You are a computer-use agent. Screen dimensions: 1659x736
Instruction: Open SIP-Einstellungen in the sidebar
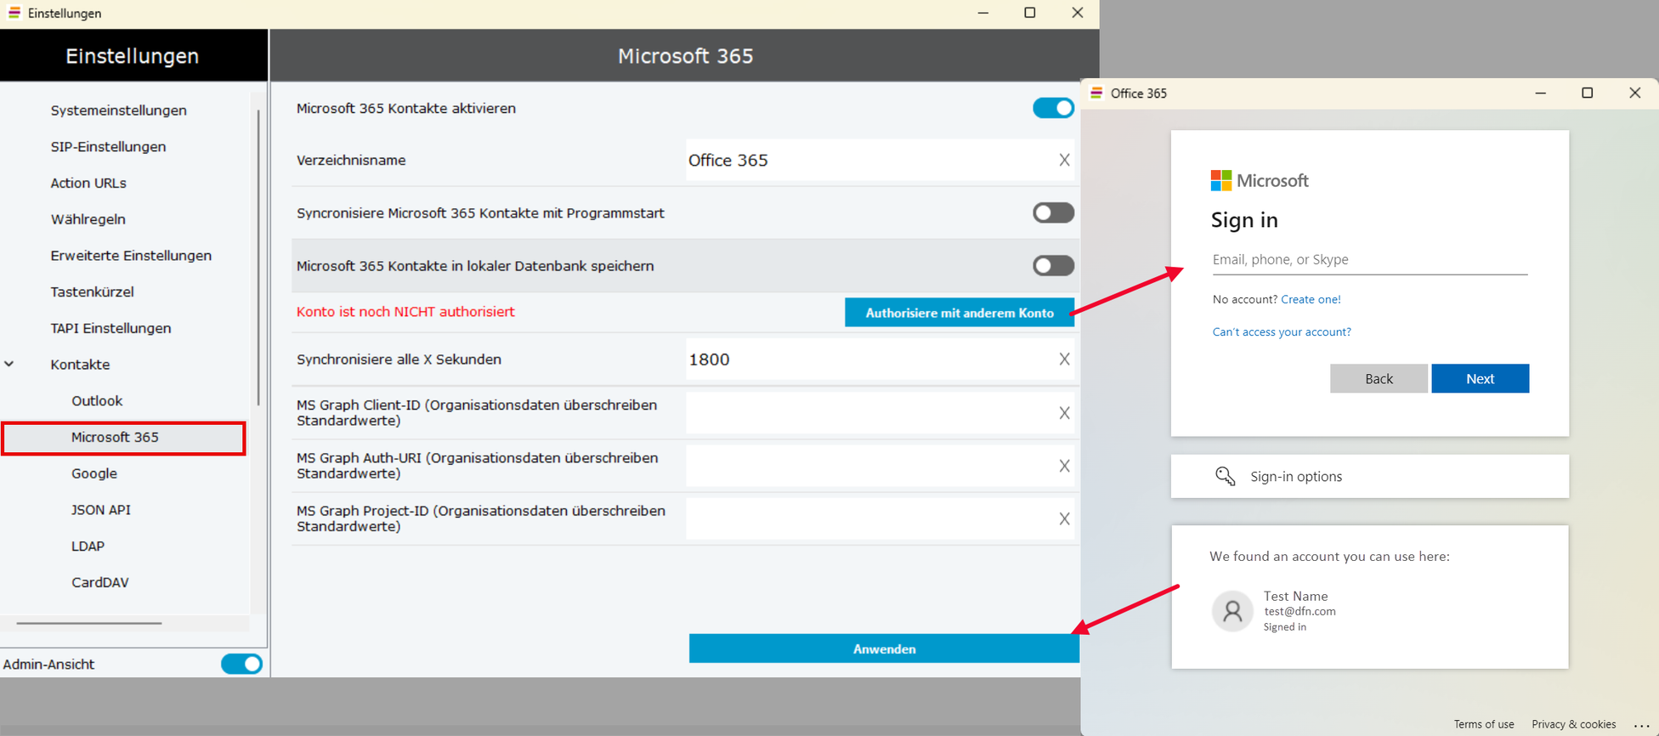tap(108, 147)
